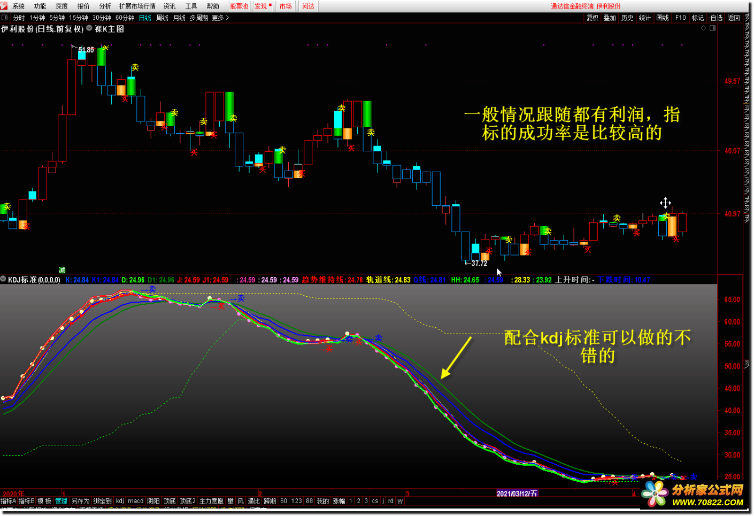Image resolution: width=754 pixels, height=516 pixels.
Task: Select the macd indicator shortcut
Action: coord(136,501)
